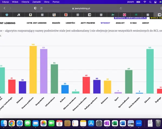Open Excel from the Dock

point(115,123)
